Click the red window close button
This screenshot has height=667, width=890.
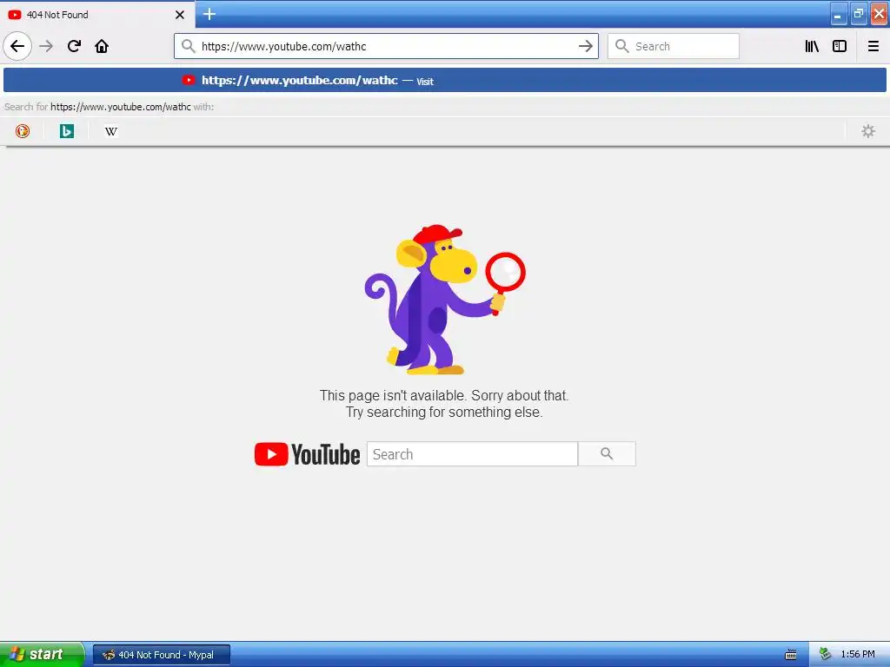879,14
